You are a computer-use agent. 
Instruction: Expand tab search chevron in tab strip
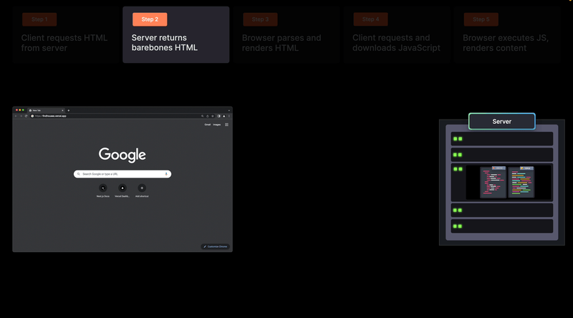[229, 110]
